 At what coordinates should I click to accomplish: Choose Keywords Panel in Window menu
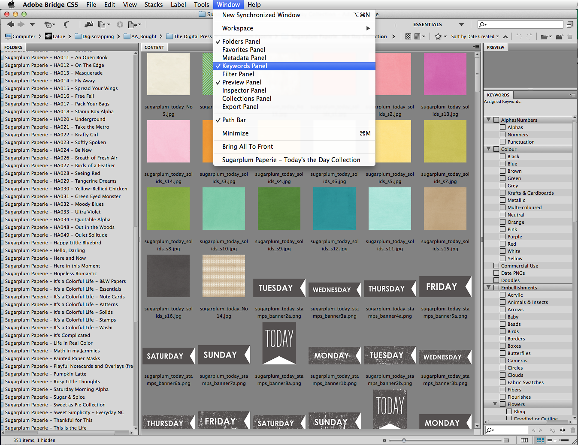click(294, 66)
